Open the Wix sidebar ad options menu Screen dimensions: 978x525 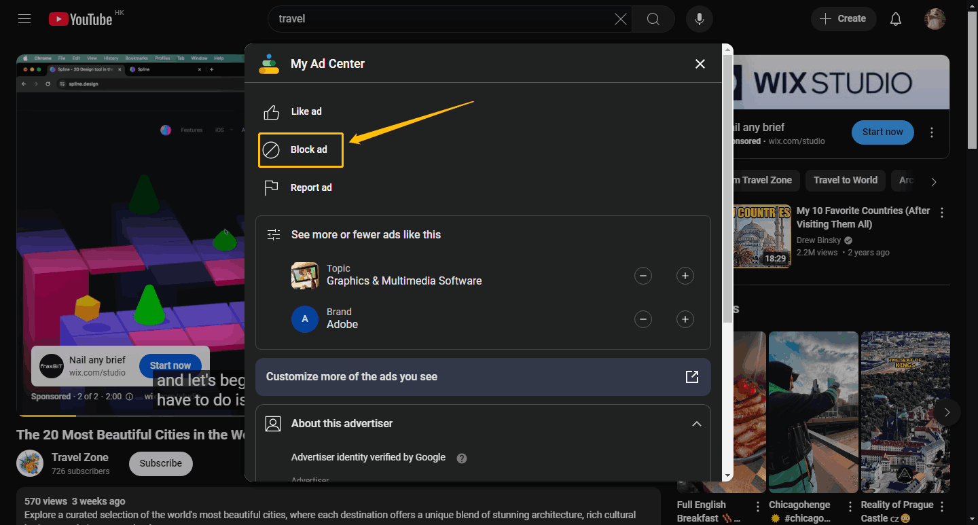[x=932, y=132]
